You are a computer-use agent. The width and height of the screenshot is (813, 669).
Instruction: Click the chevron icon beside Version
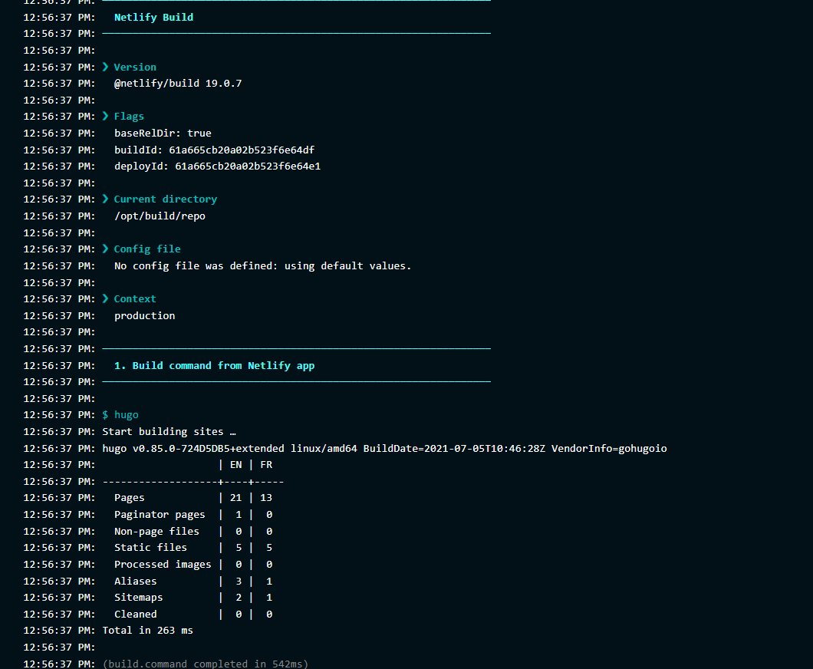point(105,67)
